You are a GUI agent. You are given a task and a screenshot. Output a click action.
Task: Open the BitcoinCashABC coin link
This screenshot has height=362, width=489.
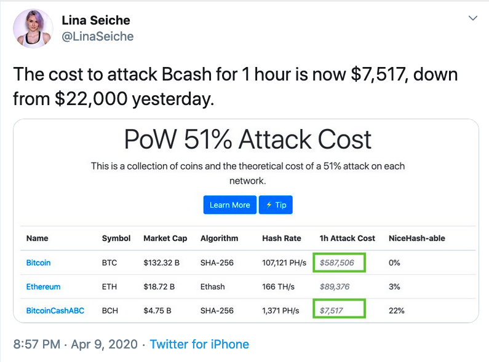[x=55, y=310]
